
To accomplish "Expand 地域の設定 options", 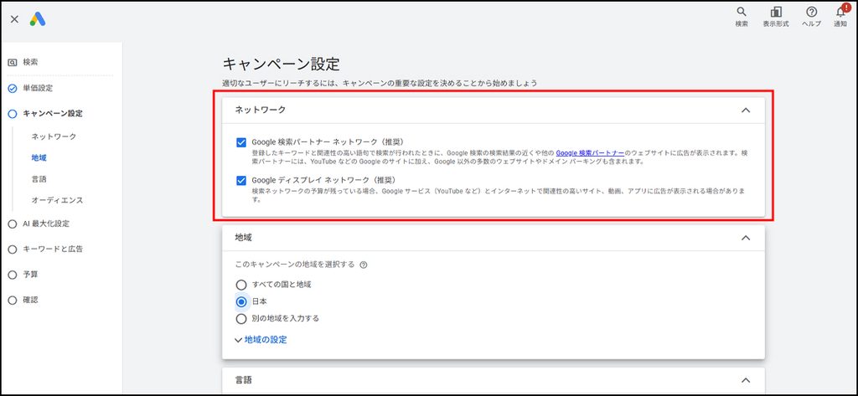I will point(261,340).
